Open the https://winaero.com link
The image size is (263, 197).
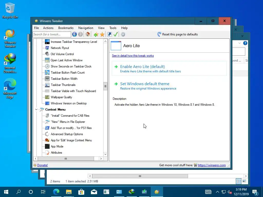pos(212,165)
